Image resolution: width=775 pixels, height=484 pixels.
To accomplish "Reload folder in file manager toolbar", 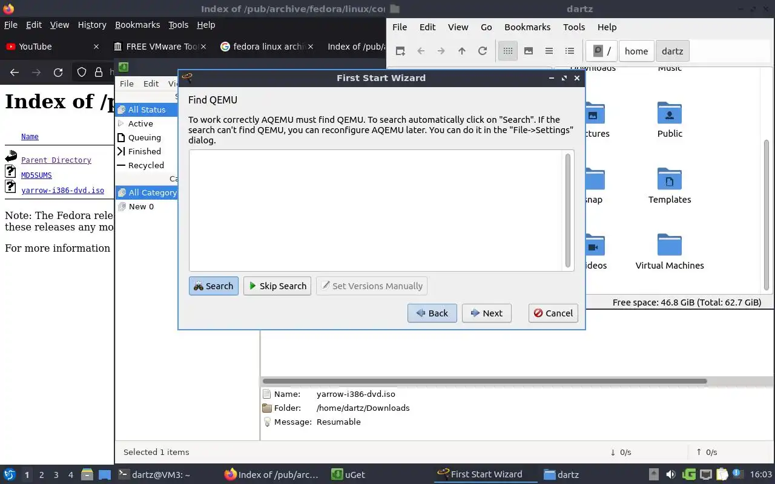I will pyautogui.click(x=483, y=51).
